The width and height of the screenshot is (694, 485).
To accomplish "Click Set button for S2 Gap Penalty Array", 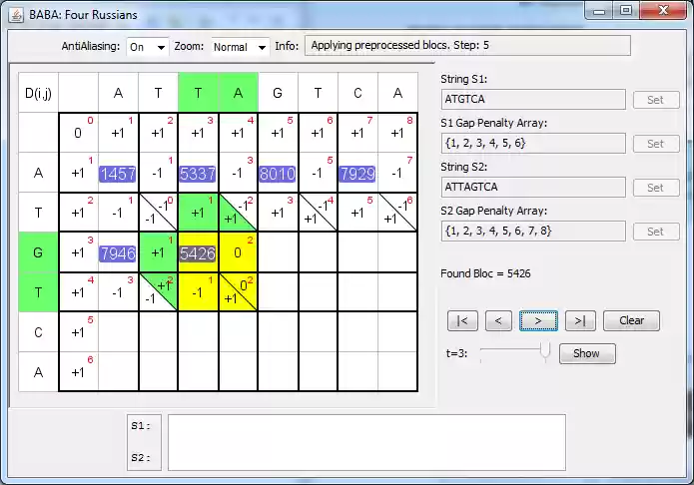I will (656, 232).
